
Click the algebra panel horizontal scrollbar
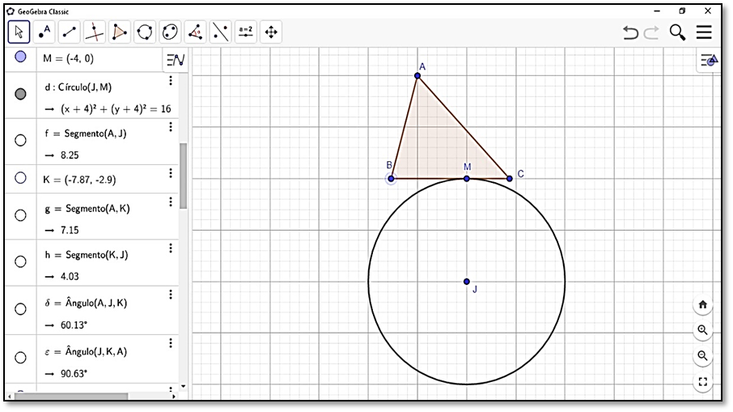point(71,396)
